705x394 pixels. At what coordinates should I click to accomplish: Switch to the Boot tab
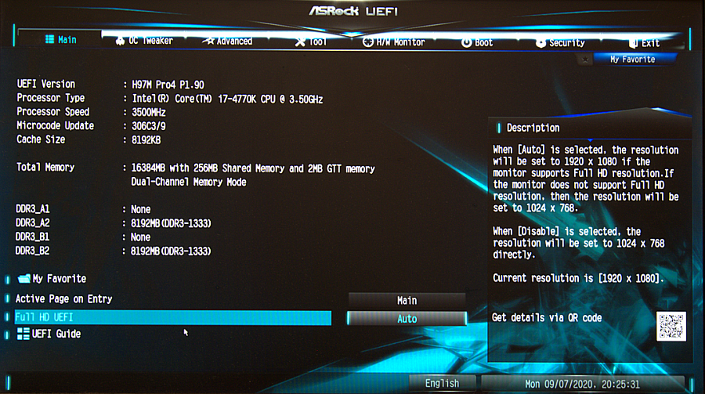477,43
